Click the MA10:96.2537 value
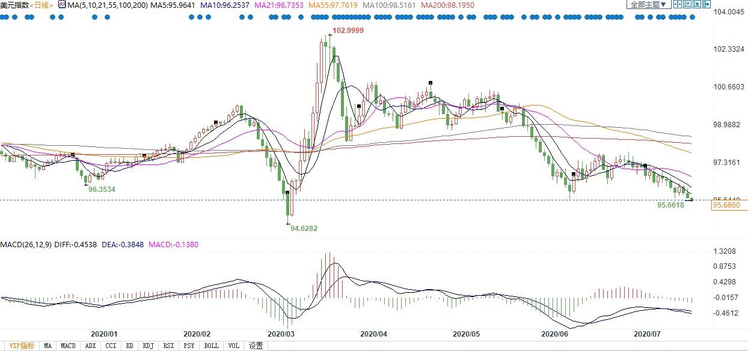Screen dimensions: 748x351 [225, 5]
